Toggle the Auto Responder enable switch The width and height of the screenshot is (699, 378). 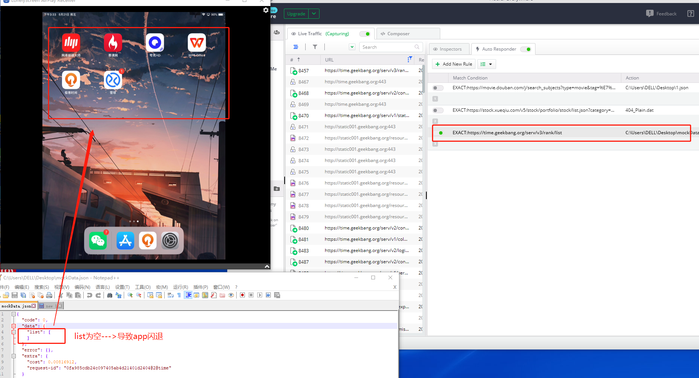526,49
